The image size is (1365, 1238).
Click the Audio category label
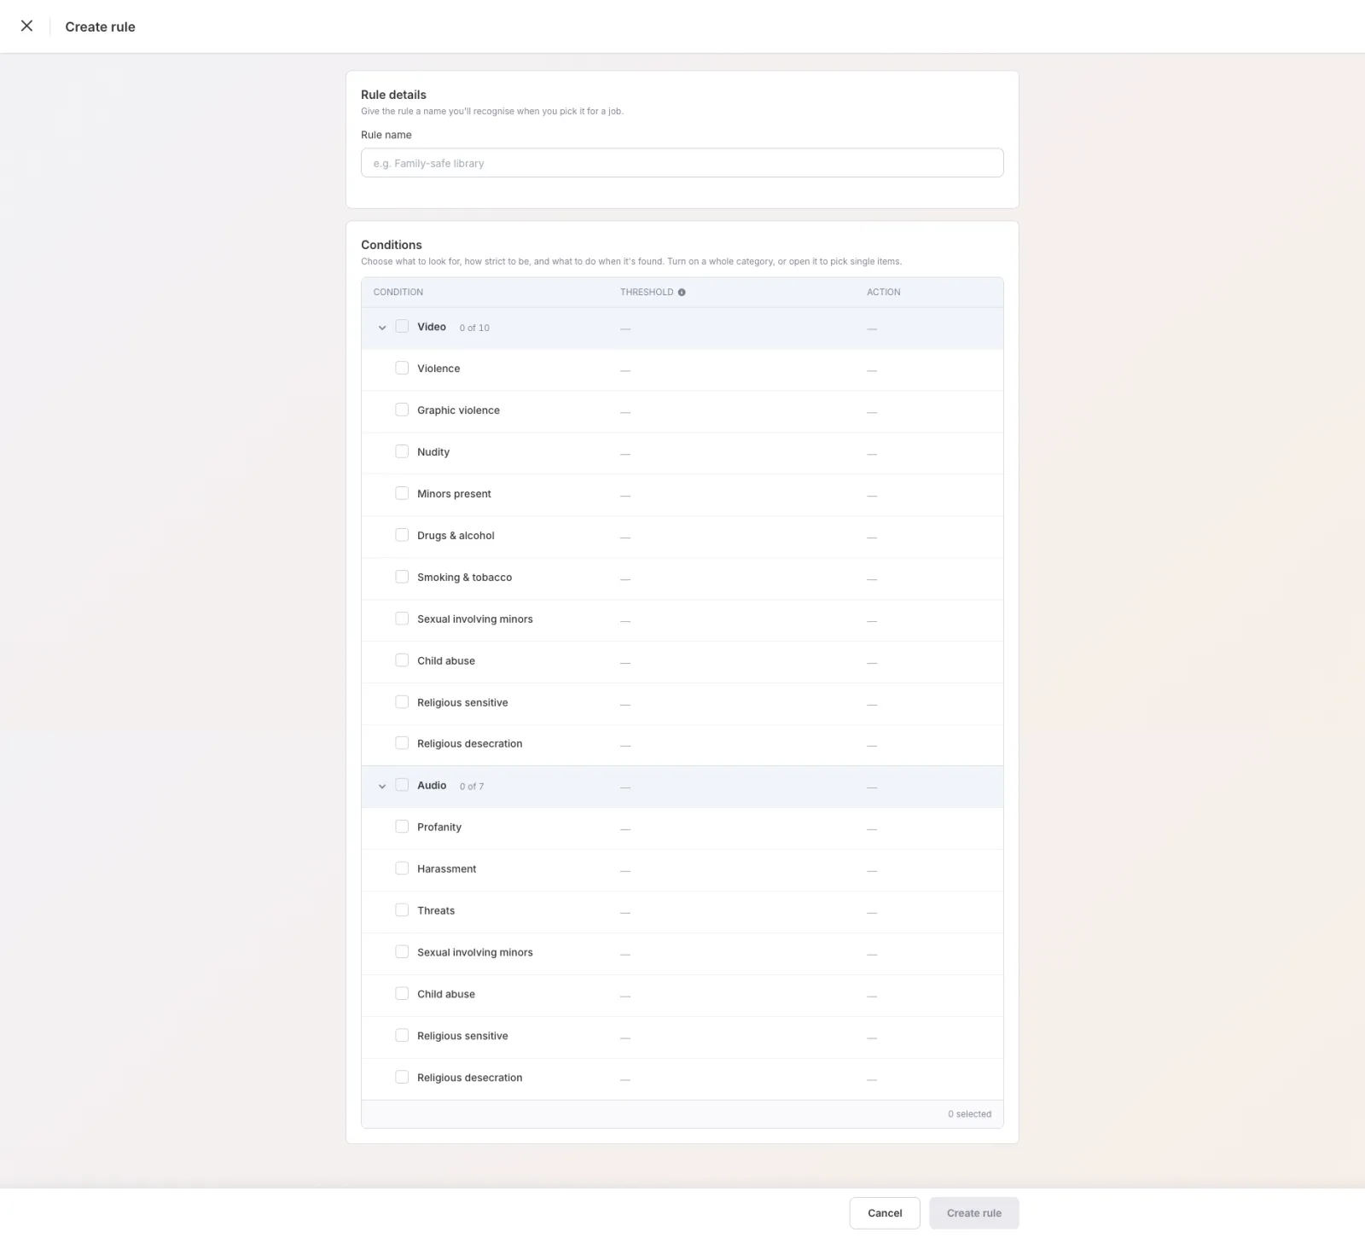coord(432,785)
